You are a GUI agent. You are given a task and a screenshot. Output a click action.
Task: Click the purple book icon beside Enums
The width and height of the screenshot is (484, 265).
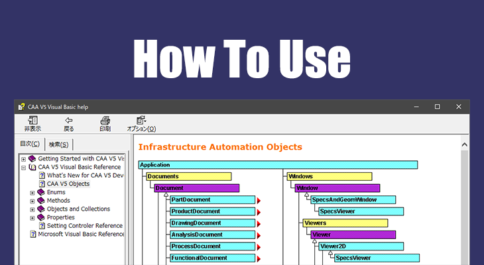point(41,192)
